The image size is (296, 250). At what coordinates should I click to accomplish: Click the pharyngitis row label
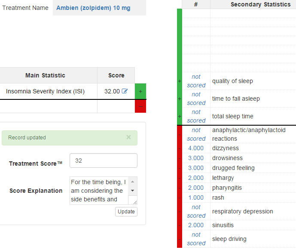(x=227, y=188)
